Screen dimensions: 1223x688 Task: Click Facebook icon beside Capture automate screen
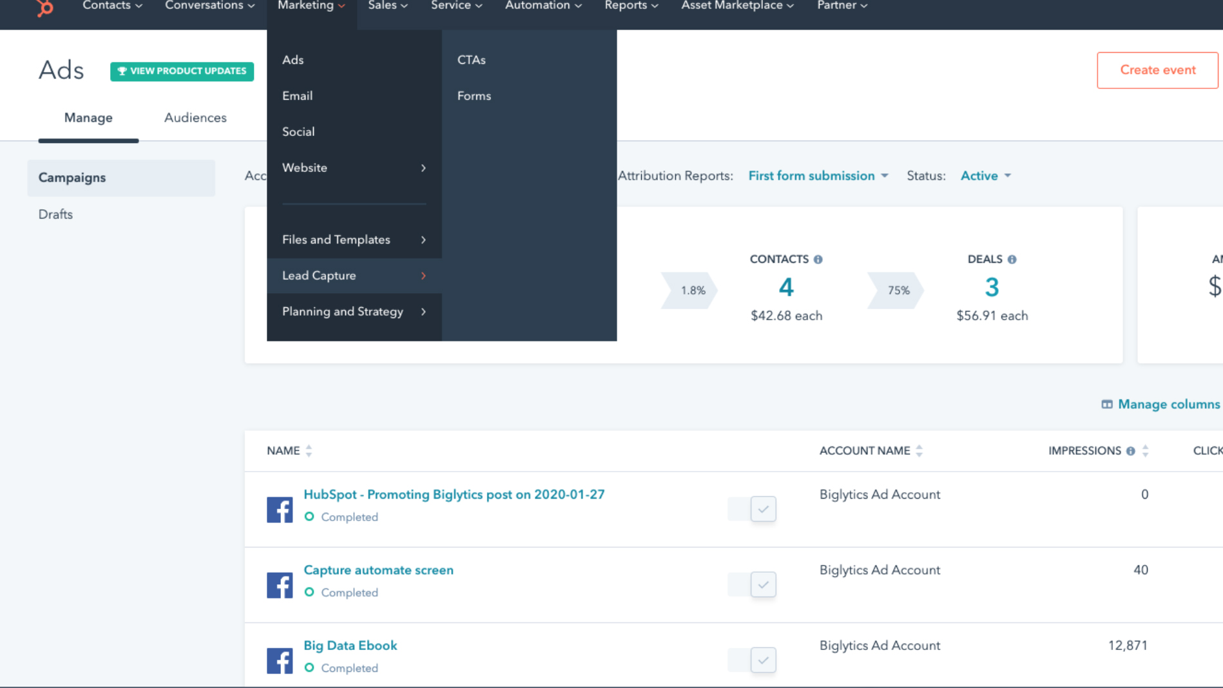280,585
